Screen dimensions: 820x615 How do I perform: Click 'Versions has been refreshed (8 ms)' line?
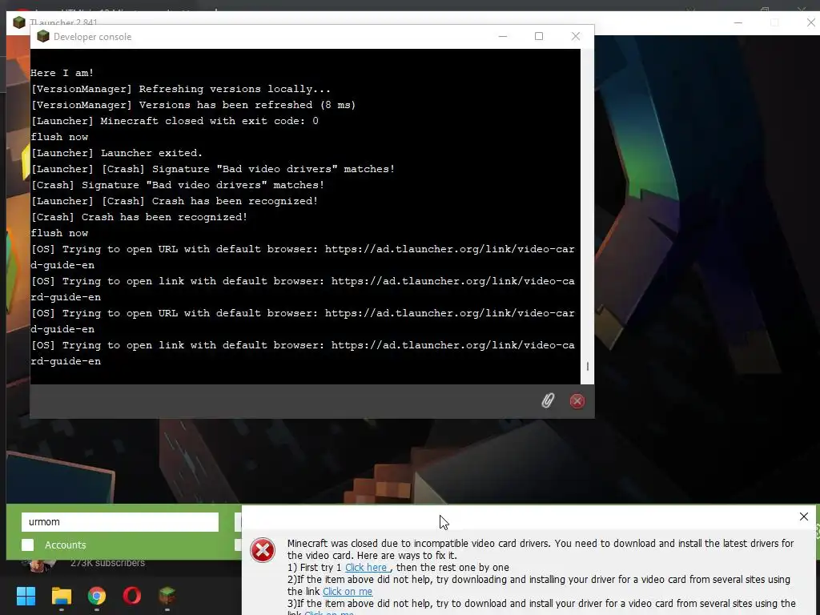[x=194, y=105]
